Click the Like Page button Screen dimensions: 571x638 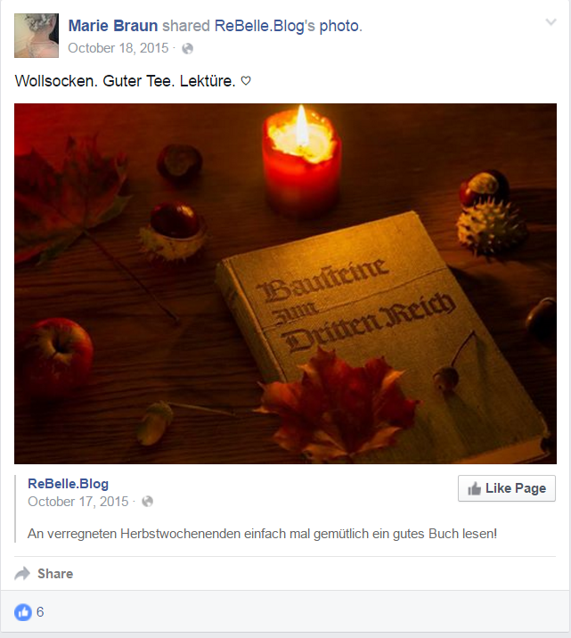coord(506,488)
